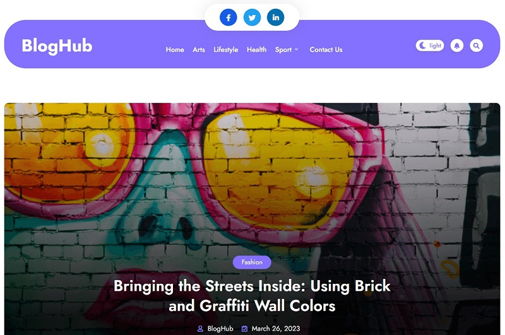
Task: Click the crescent moon icon in the theme switch
Action: click(x=422, y=45)
